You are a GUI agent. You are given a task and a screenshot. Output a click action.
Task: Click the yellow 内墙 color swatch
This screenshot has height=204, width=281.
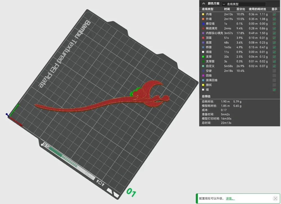203,14
